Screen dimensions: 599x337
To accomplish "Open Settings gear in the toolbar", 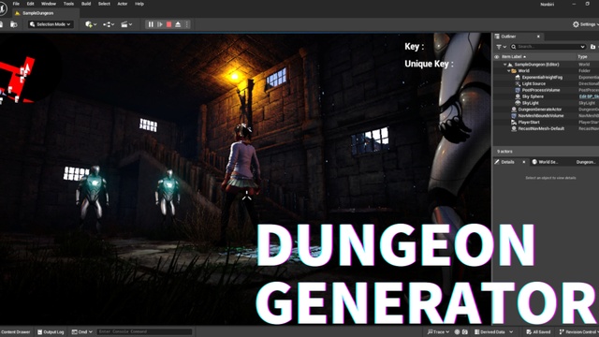I will [585, 24].
